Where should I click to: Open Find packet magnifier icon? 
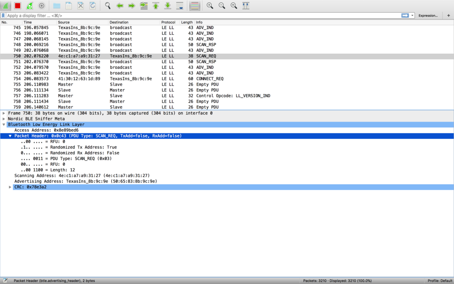108,6
